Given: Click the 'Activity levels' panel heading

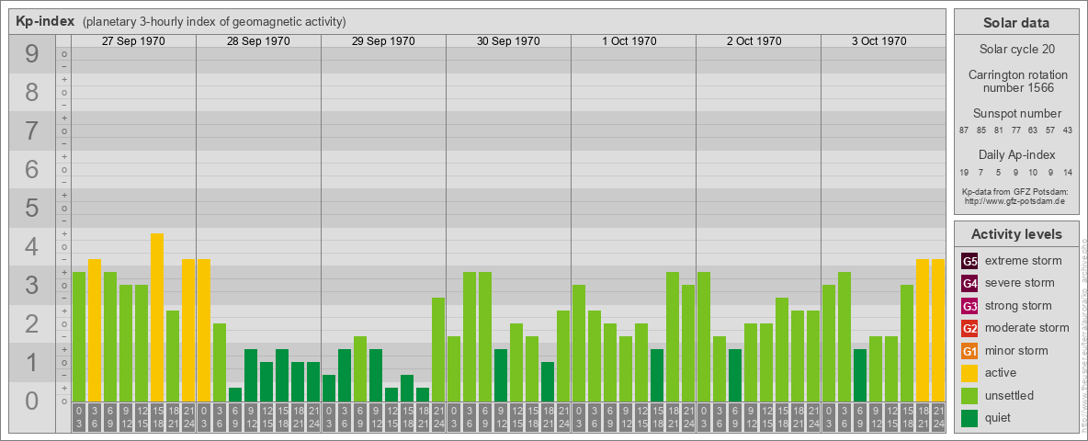Looking at the screenshot, I should pos(1016,233).
